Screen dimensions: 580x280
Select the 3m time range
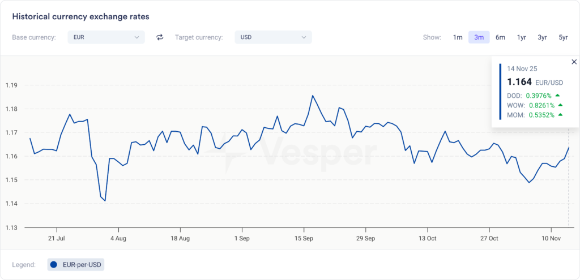(x=479, y=37)
